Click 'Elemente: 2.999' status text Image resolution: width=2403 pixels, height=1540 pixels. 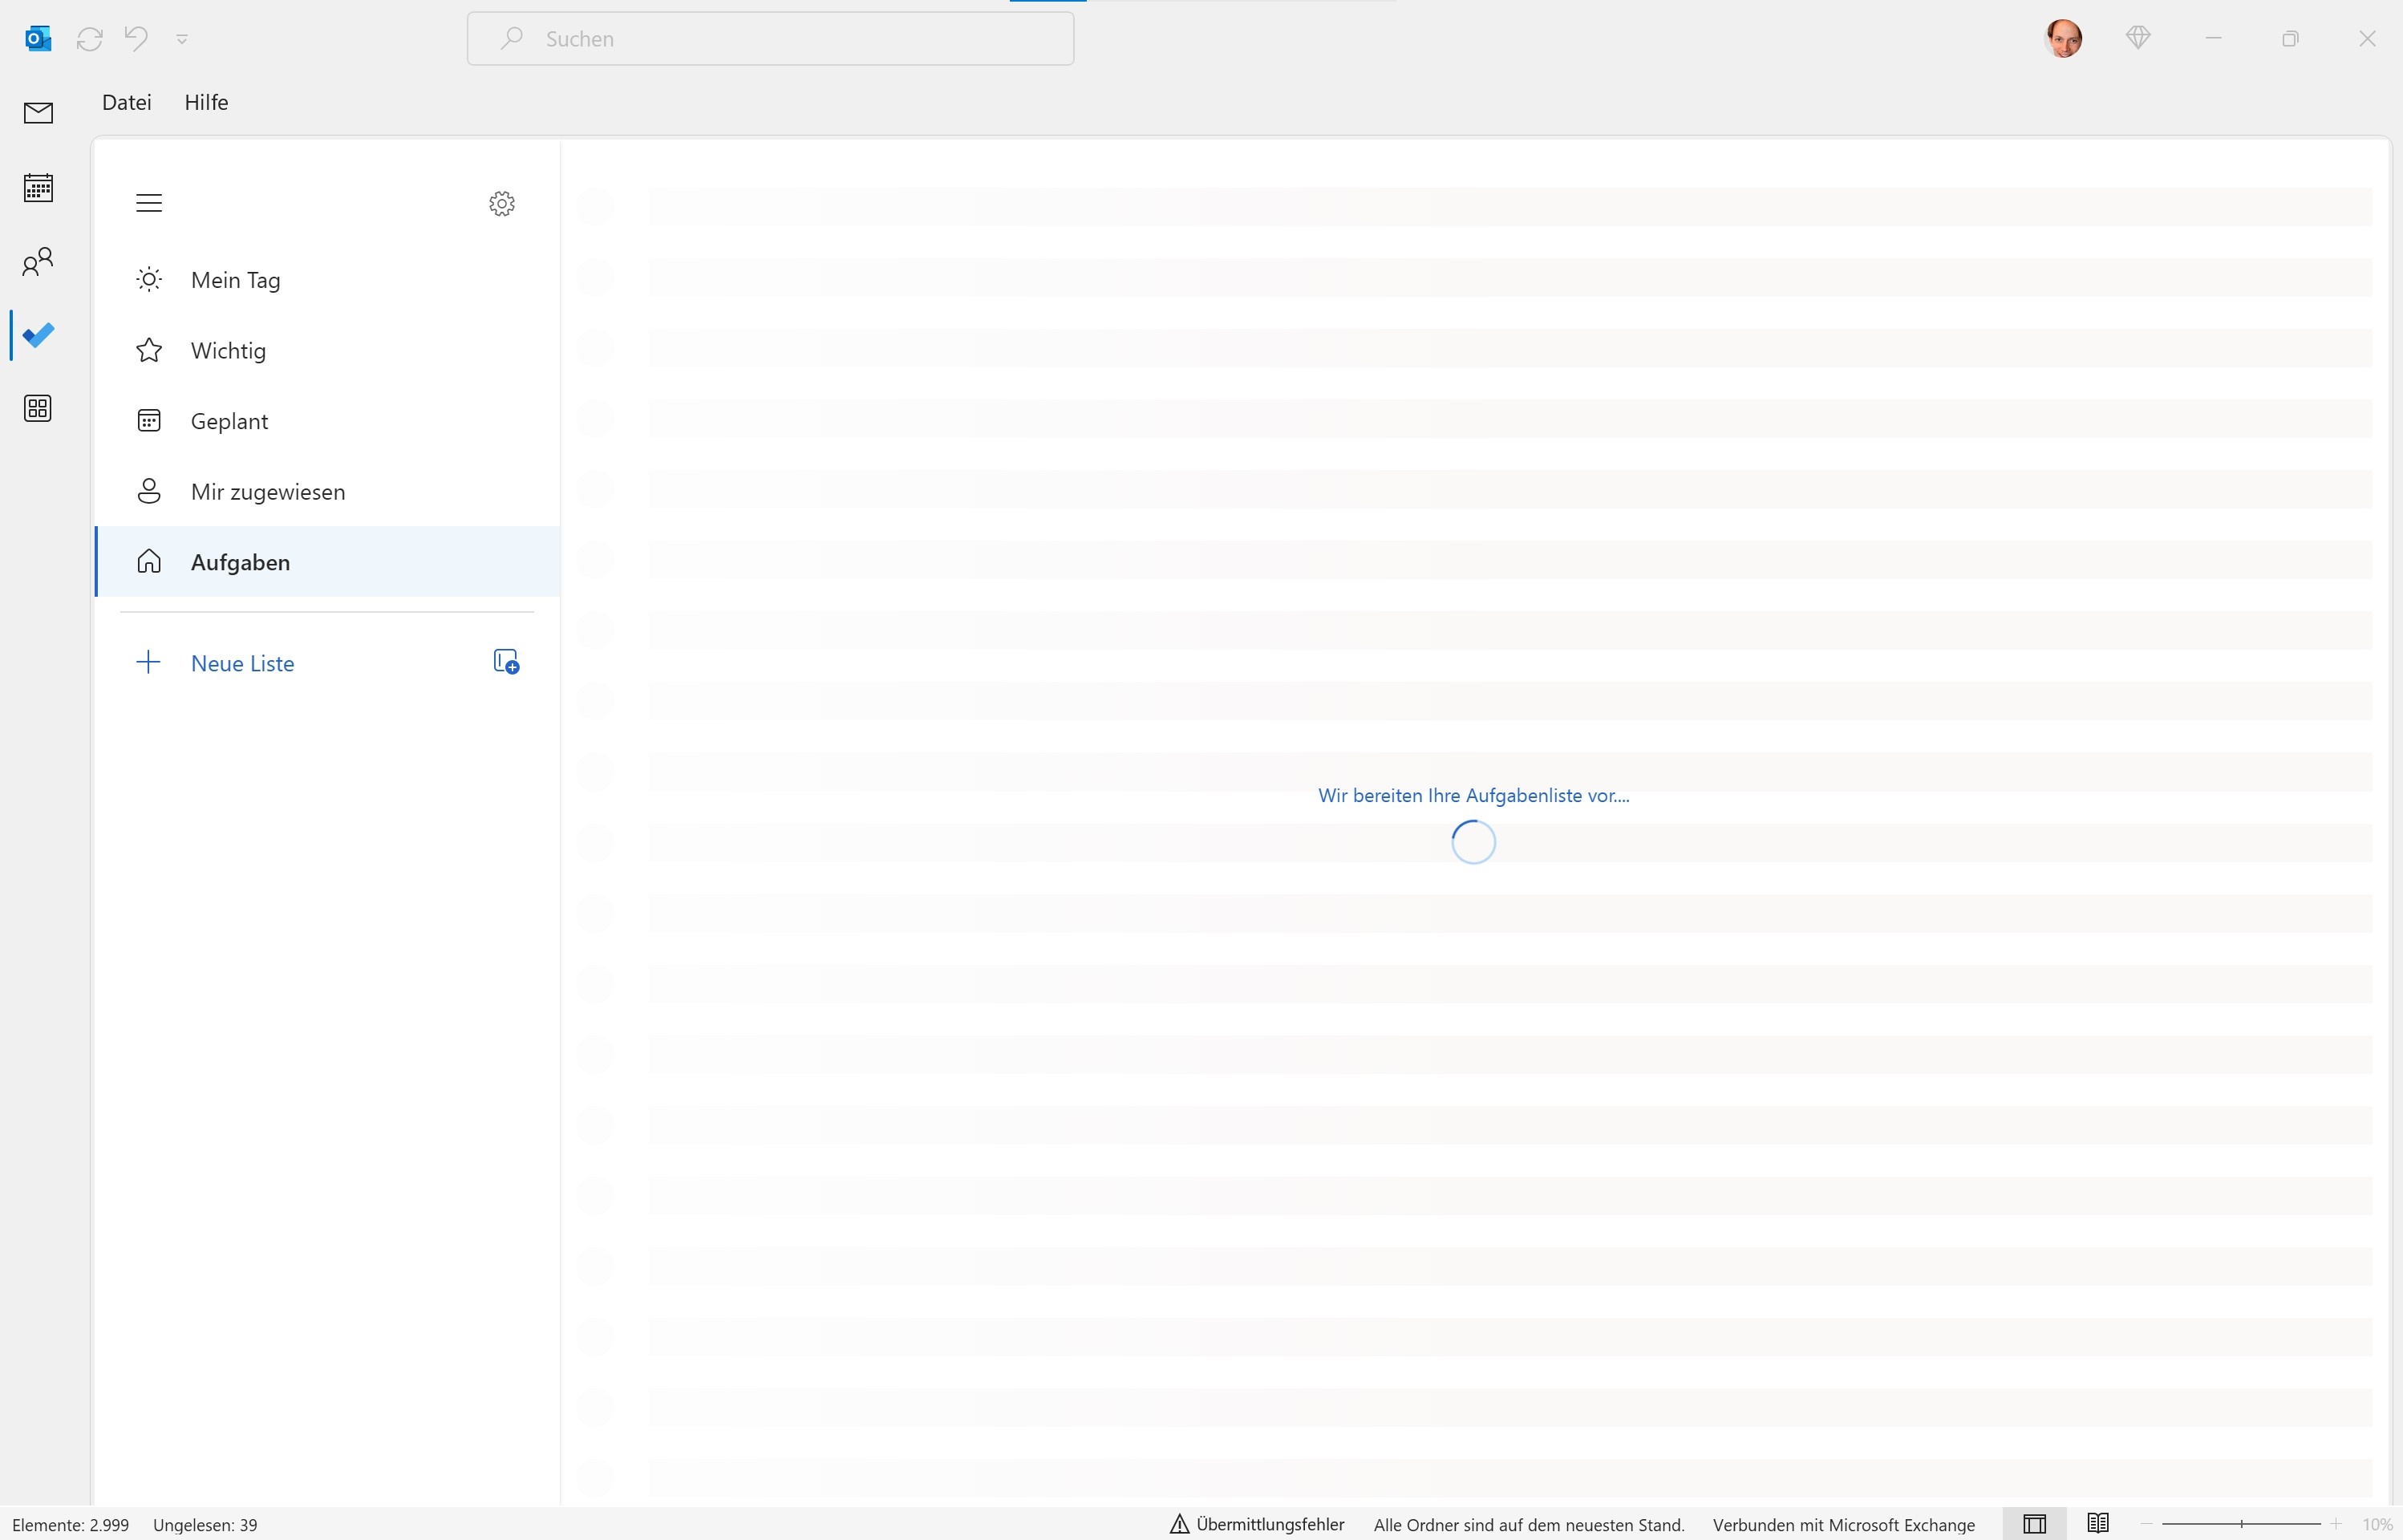coord(71,1525)
